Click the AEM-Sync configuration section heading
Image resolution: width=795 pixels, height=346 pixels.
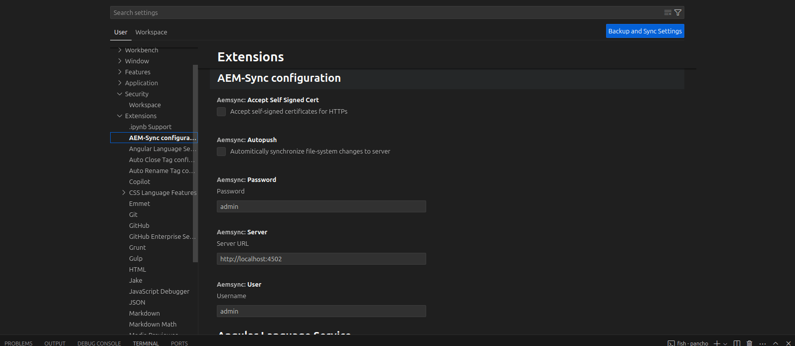pos(279,78)
